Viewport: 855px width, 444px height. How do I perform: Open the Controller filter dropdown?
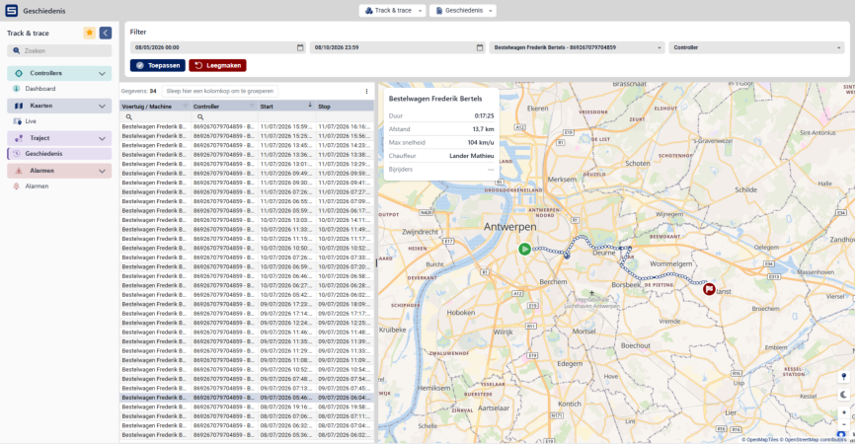pyautogui.click(x=756, y=47)
